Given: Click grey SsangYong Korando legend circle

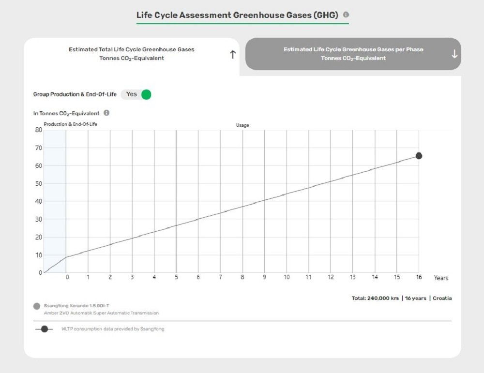Looking at the screenshot, I should (x=37, y=306).
